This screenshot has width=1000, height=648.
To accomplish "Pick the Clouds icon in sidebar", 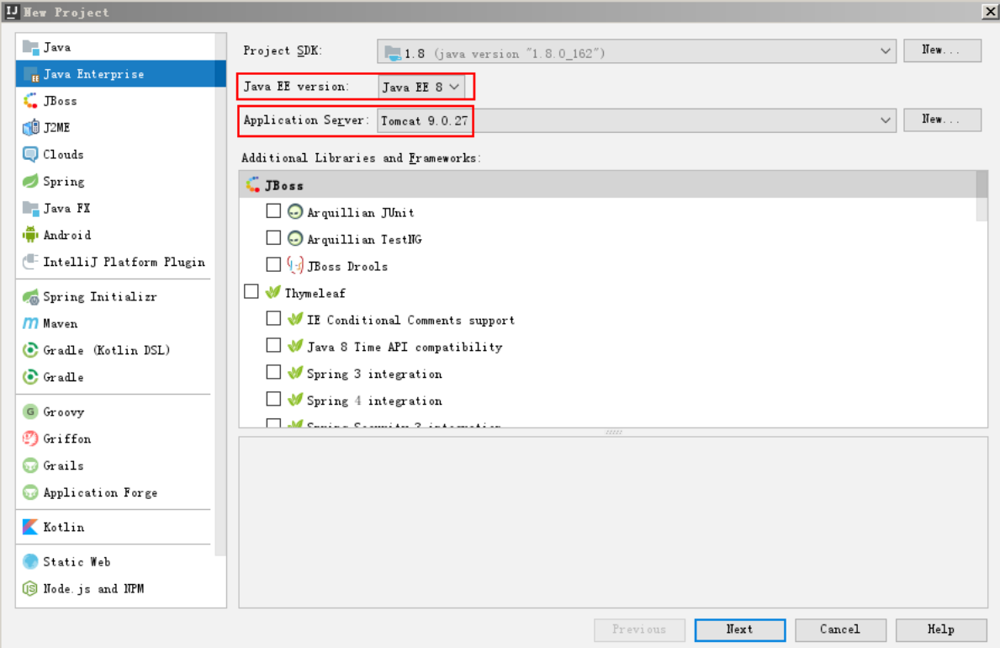I will 30,155.
